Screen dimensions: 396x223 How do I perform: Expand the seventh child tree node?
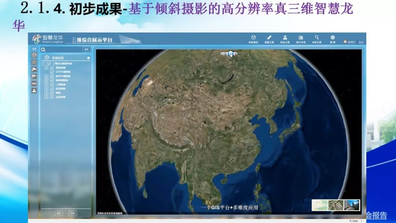pos(47,93)
